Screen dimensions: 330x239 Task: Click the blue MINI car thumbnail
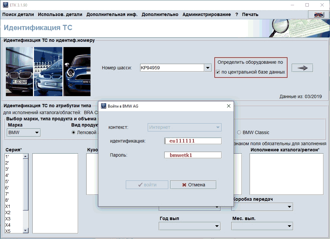pyautogui.click(x=77, y=71)
